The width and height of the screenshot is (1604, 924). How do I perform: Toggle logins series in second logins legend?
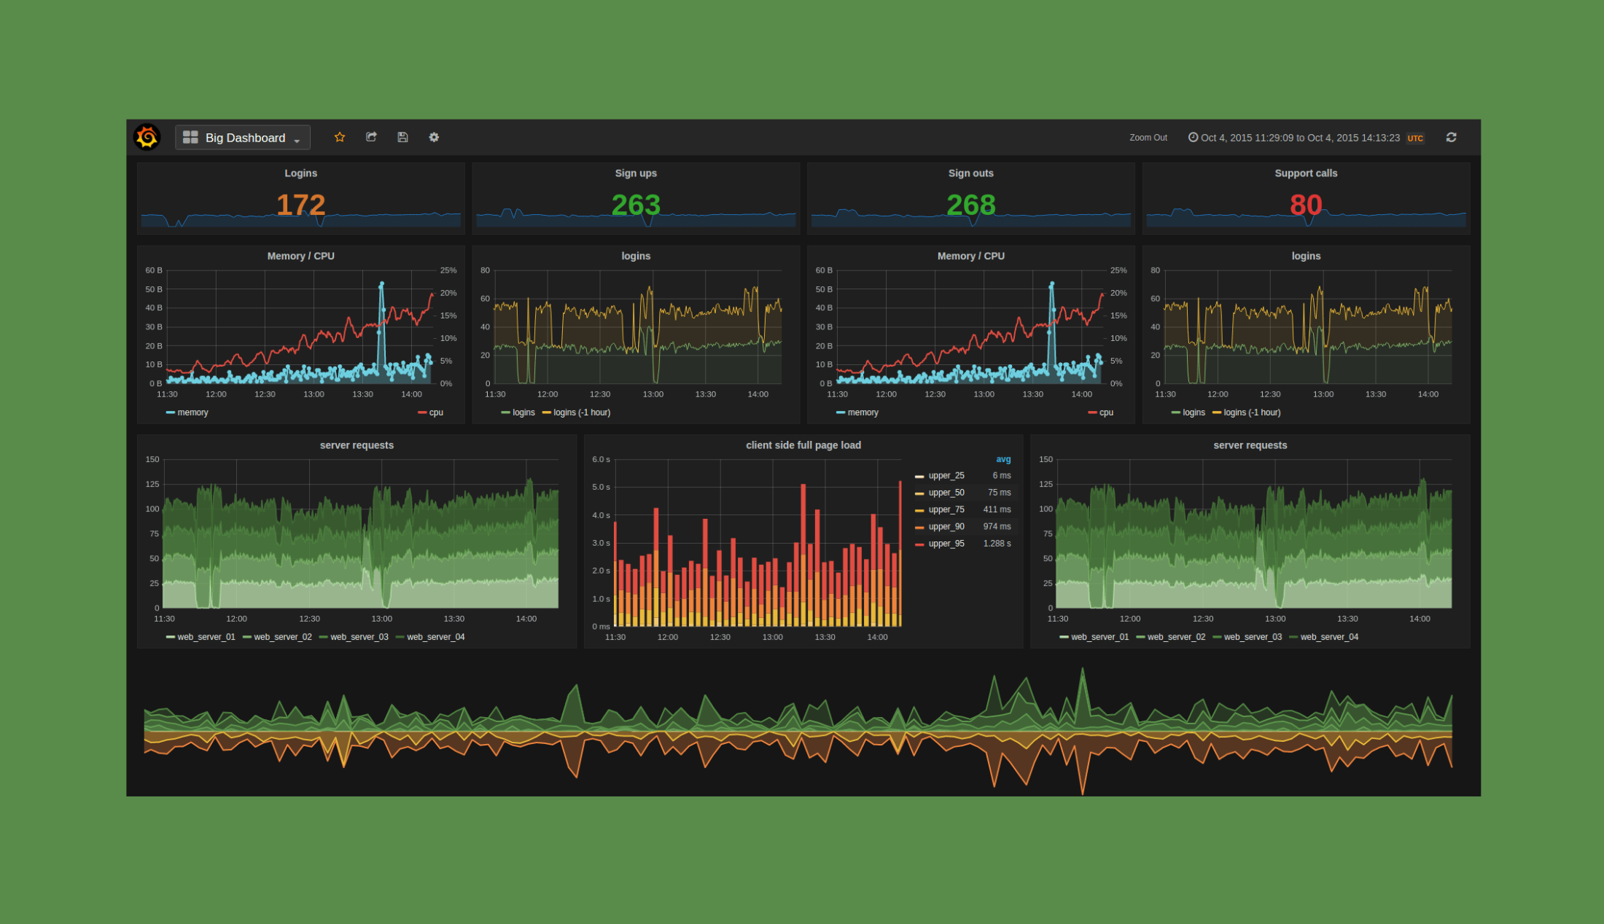tap(1188, 412)
